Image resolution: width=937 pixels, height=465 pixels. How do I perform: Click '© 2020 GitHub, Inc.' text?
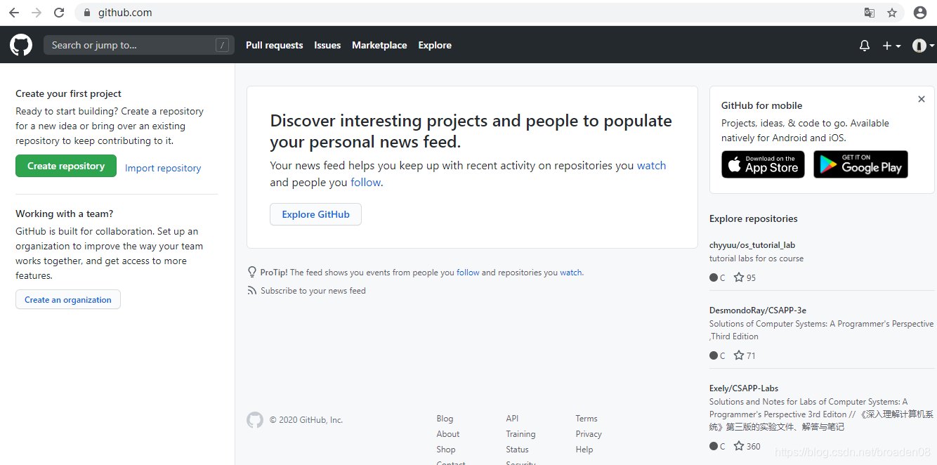(x=306, y=420)
